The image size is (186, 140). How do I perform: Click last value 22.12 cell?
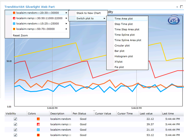(150, 119)
